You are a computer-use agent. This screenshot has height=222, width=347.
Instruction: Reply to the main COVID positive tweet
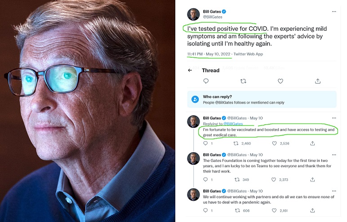coord(206,81)
